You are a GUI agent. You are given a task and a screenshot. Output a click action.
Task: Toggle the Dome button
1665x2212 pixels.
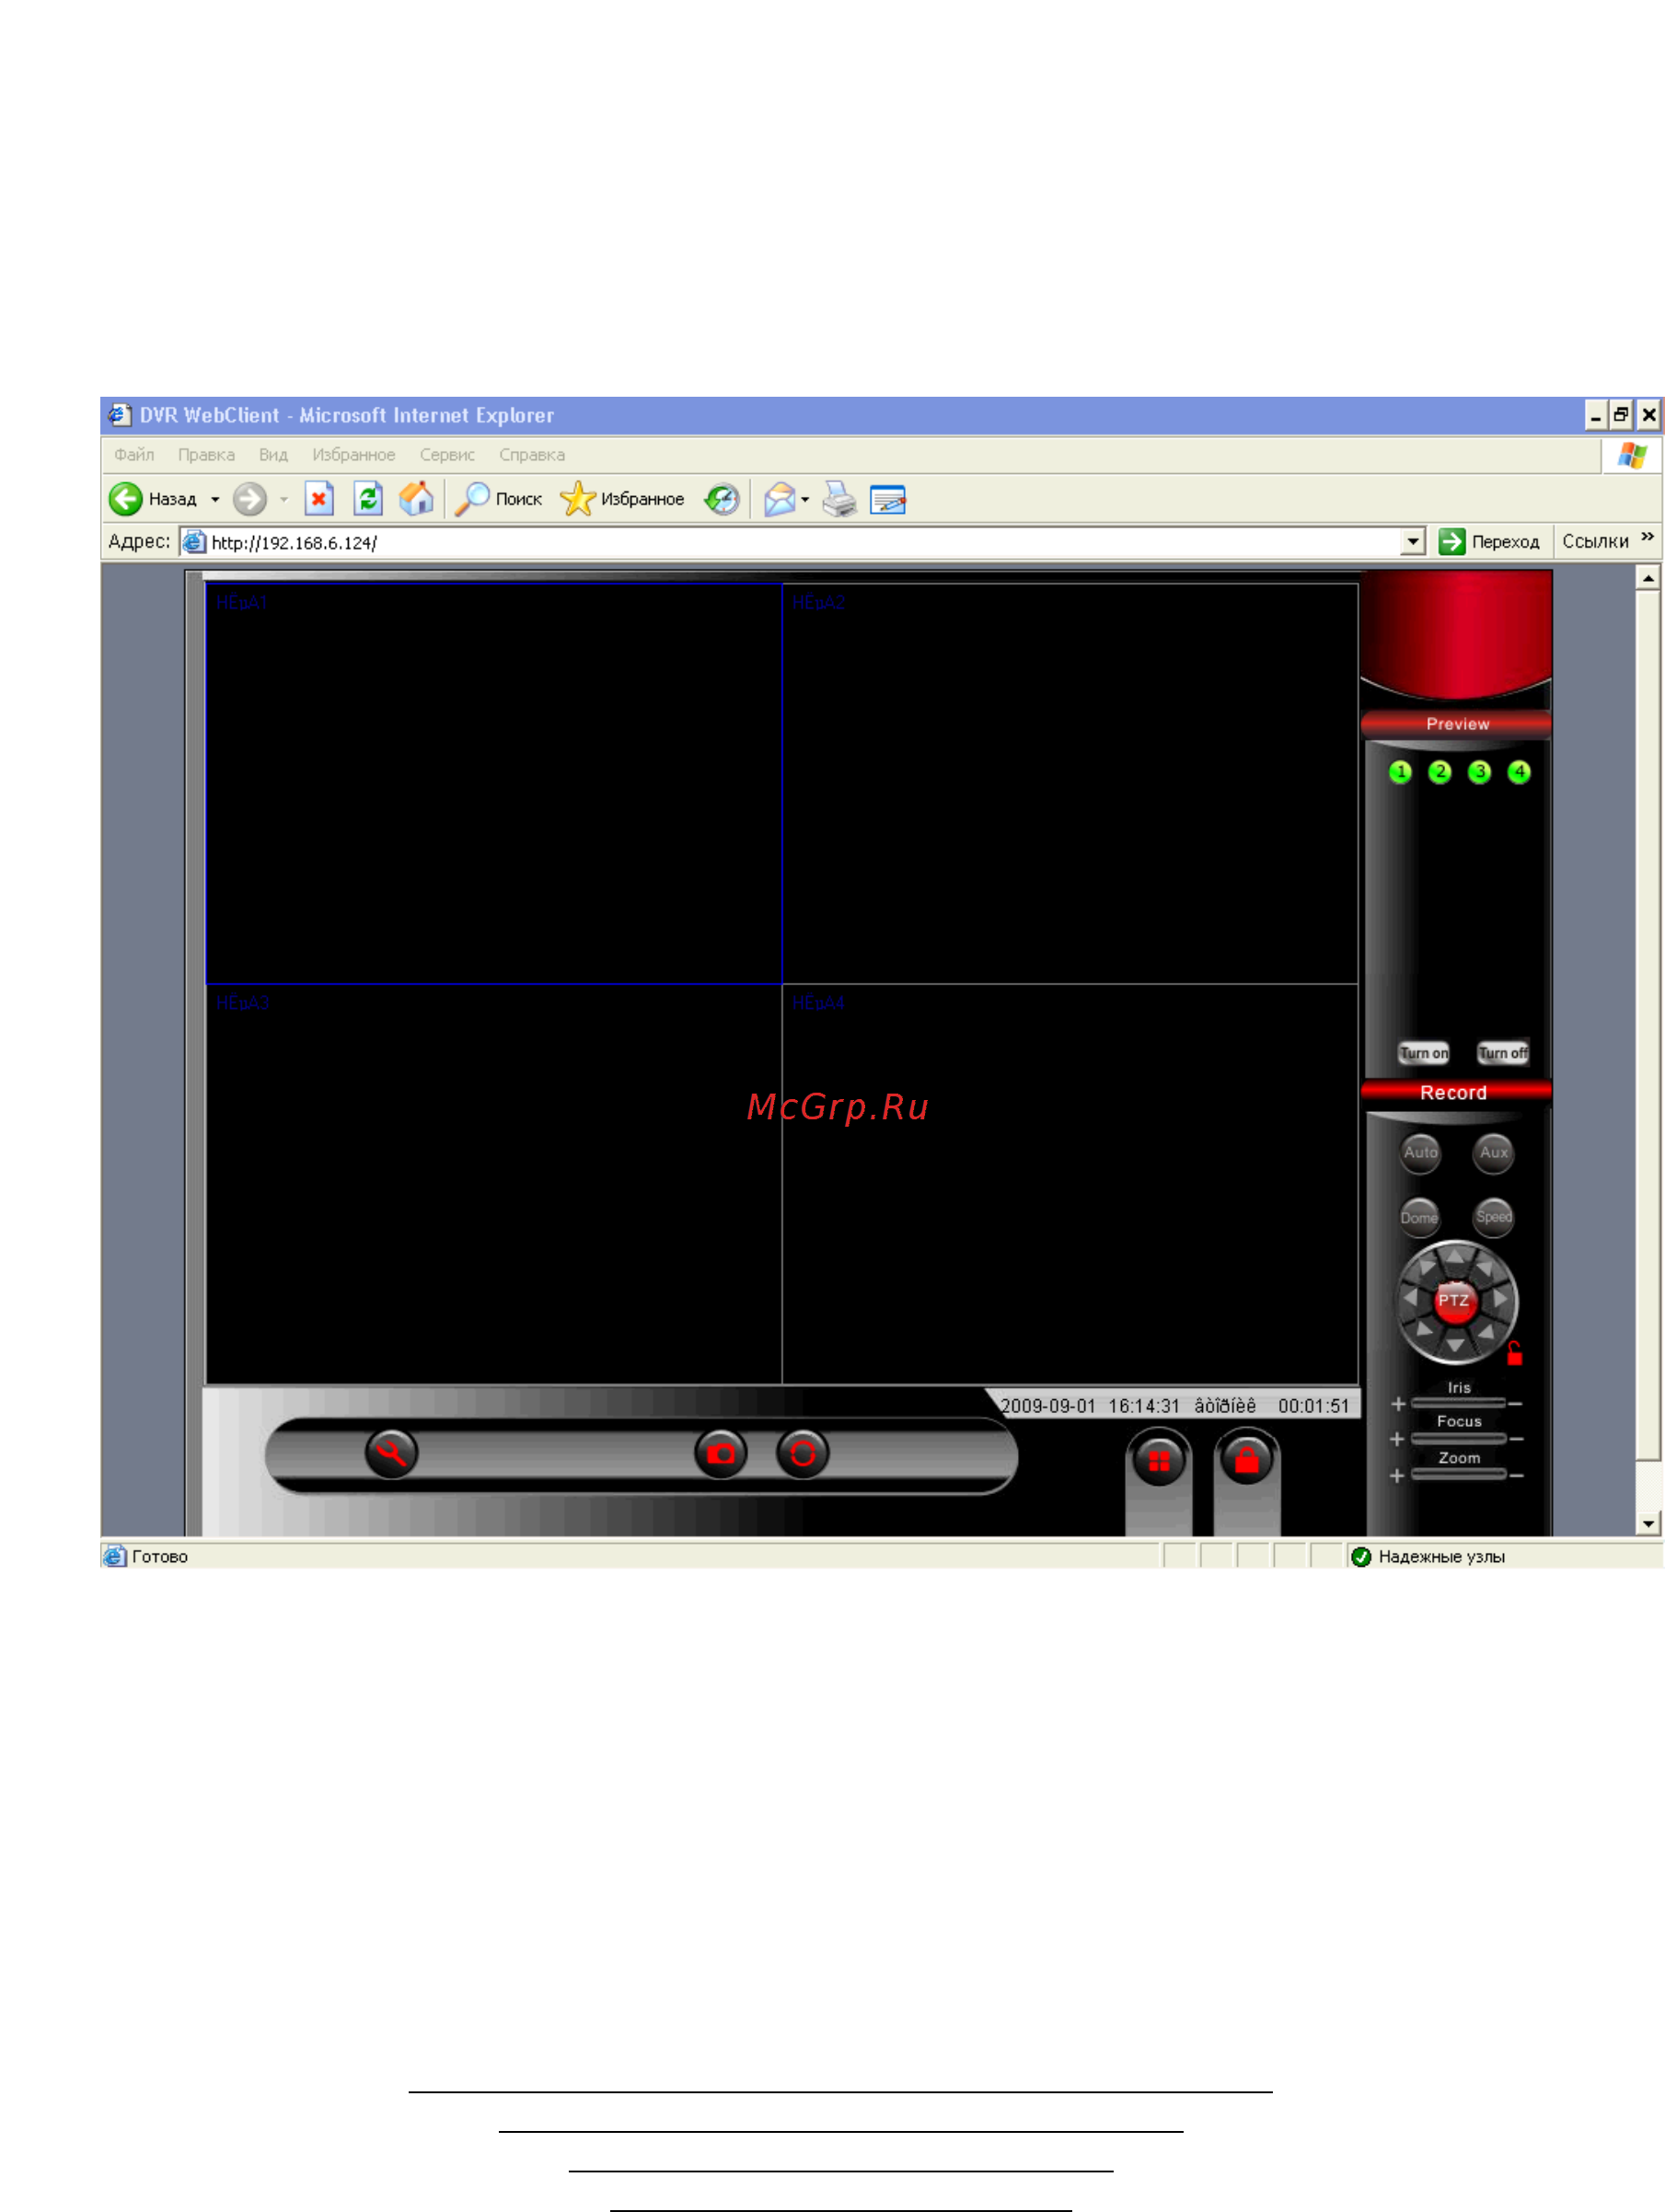click(x=1419, y=1217)
